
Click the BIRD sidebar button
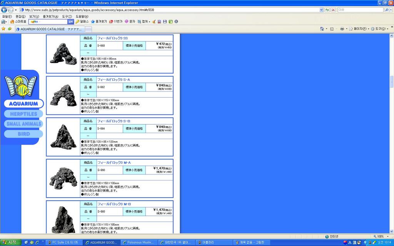coord(23,134)
